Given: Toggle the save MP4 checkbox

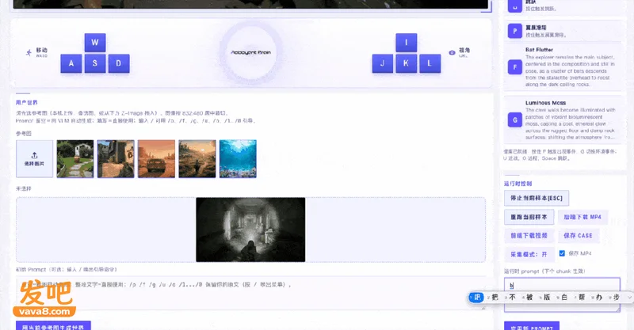Looking at the screenshot, I should coord(562,253).
